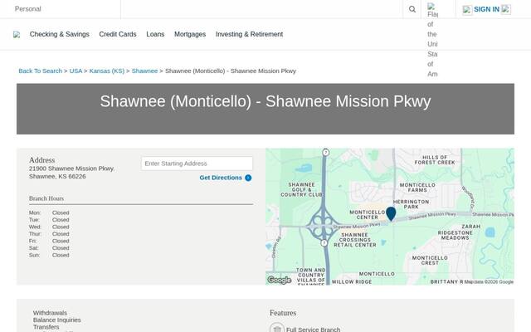Click the icon right of SIGN IN
Screen dimensions: 531x332
pos(506,9)
